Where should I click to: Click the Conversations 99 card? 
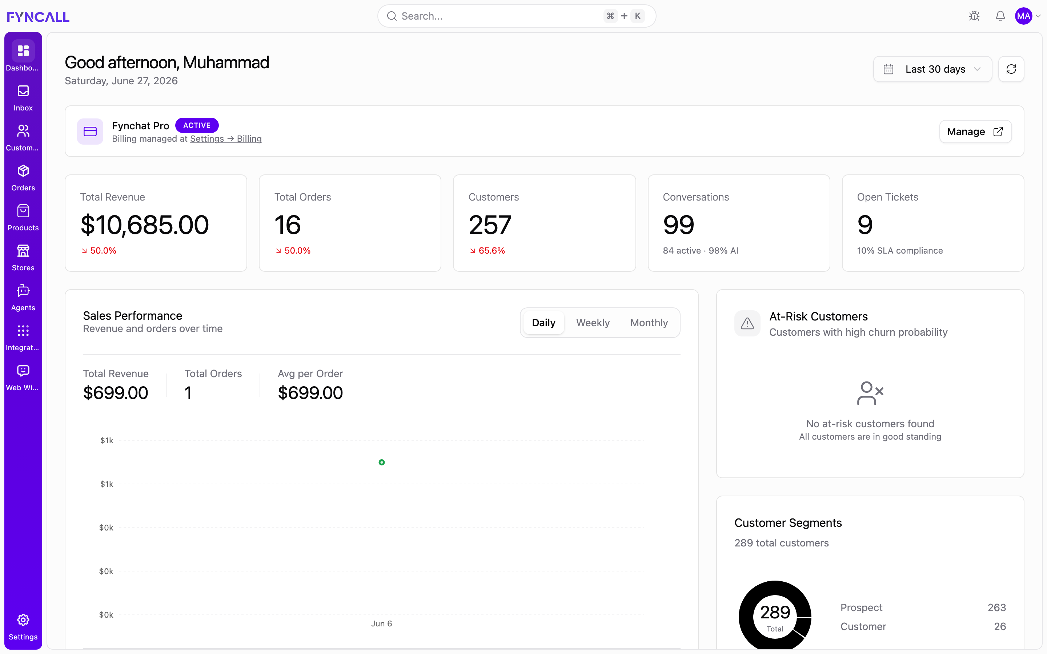(x=738, y=223)
